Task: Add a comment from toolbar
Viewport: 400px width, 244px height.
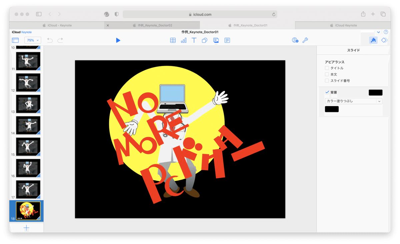Action: 227,40
